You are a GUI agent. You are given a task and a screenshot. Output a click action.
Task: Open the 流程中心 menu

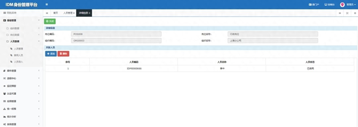tap(21, 78)
